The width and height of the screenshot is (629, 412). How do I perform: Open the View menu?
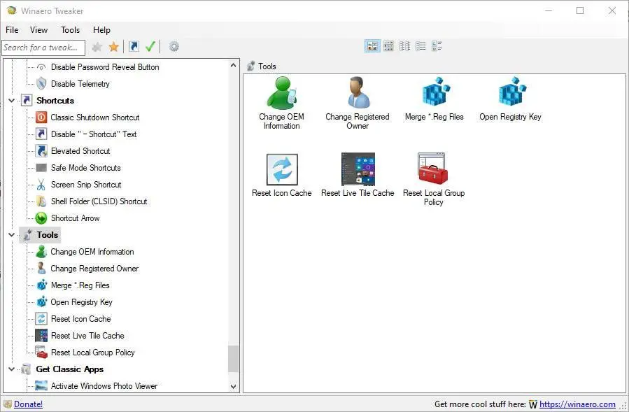click(x=38, y=30)
